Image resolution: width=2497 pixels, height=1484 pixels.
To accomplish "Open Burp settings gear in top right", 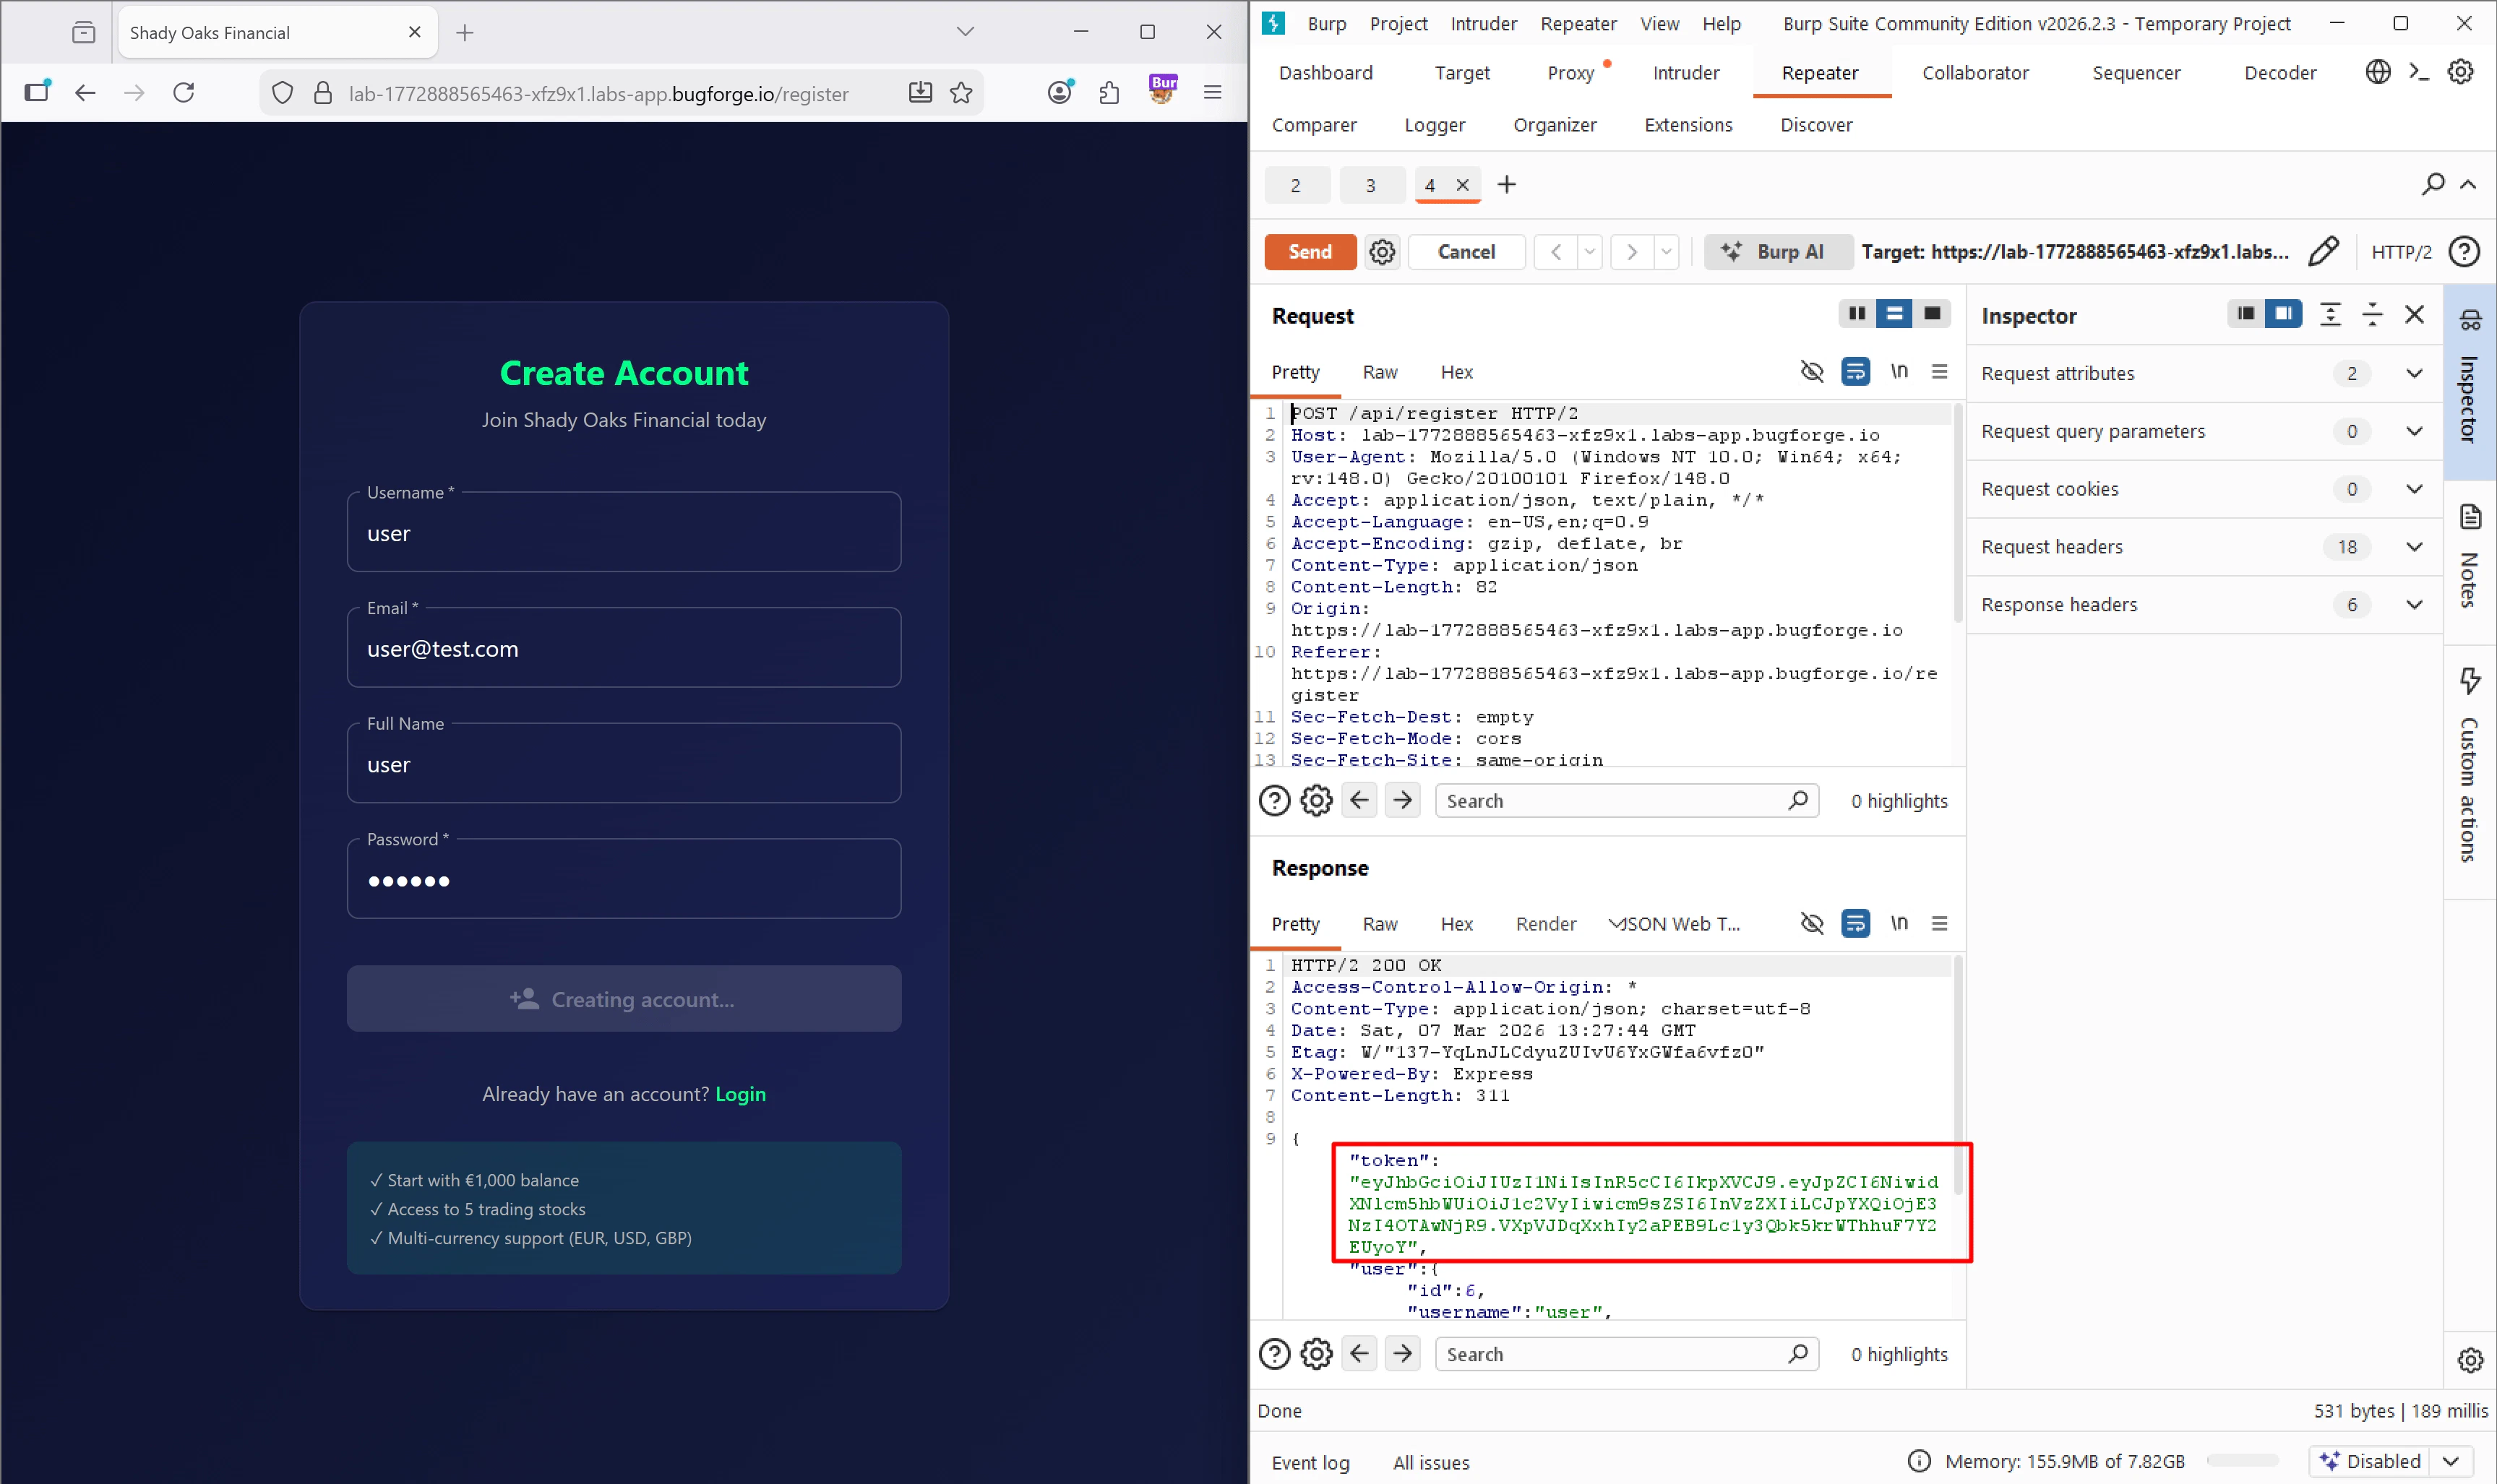I will point(2460,72).
